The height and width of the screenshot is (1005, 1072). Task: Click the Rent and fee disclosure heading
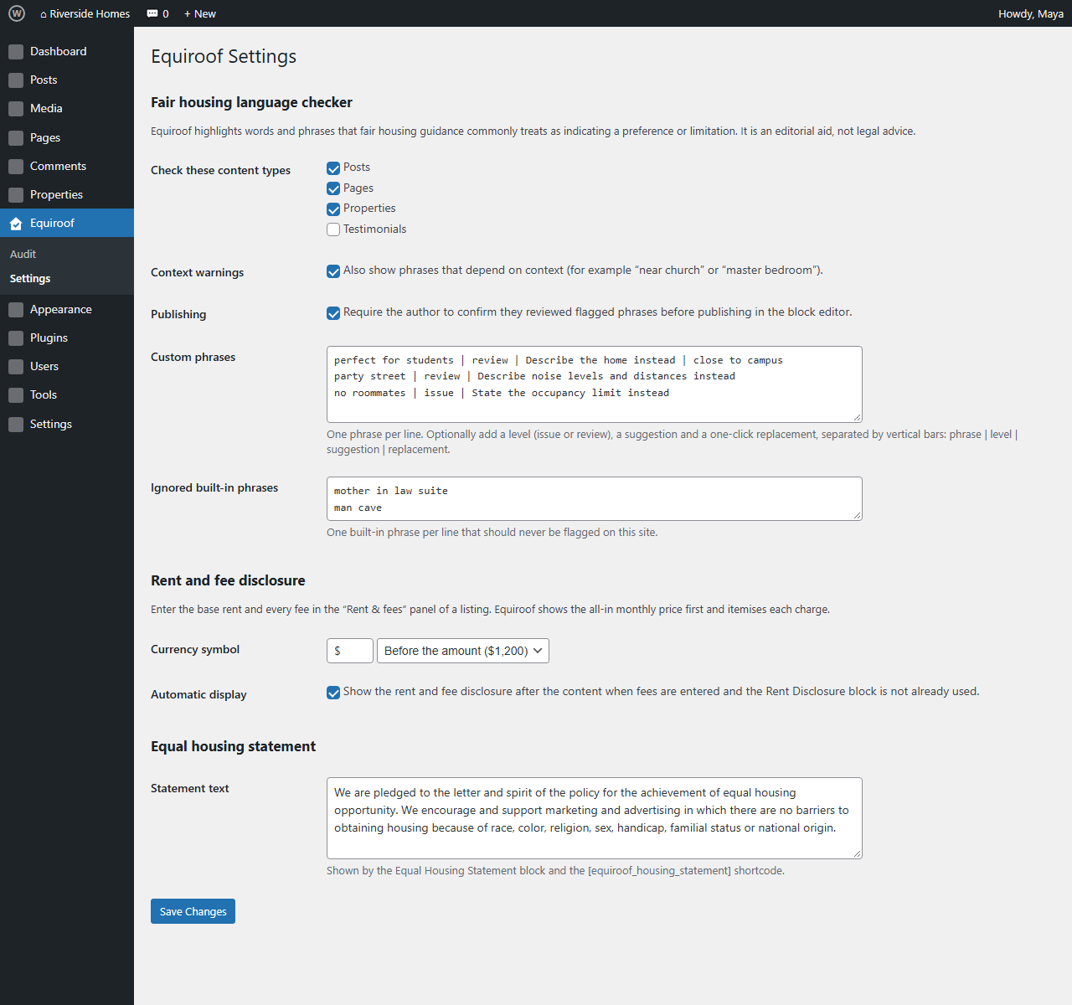point(228,580)
